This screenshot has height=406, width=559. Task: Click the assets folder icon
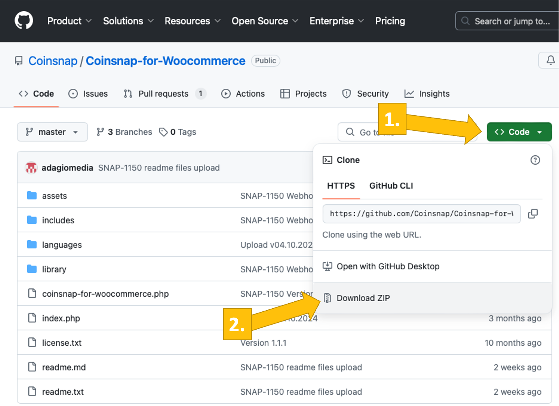(x=32, y=195)
